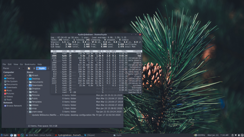Expand the Documents folder in list

point(28,82)
